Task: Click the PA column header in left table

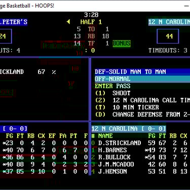Action: click(63, 136)
